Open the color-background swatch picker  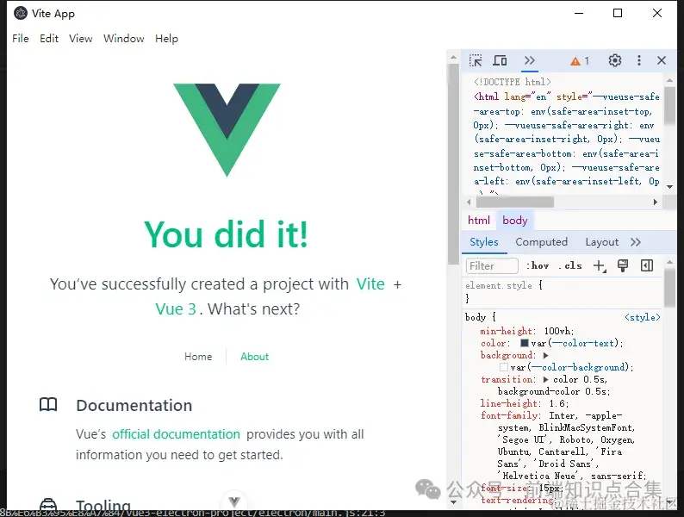pyautogui.click(x=504, y=367)
